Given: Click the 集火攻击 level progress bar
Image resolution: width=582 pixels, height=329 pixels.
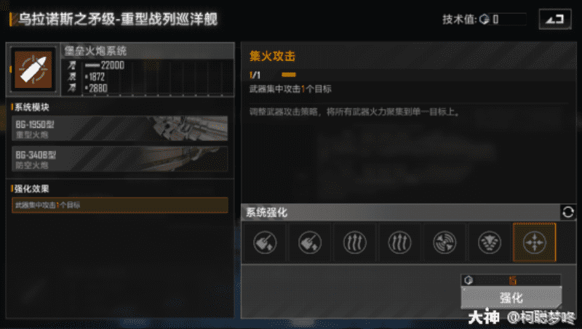Looking at the screenshot, I should 288,75.
